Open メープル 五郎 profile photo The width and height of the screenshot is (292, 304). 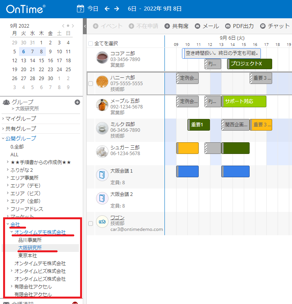click(102, 105)
